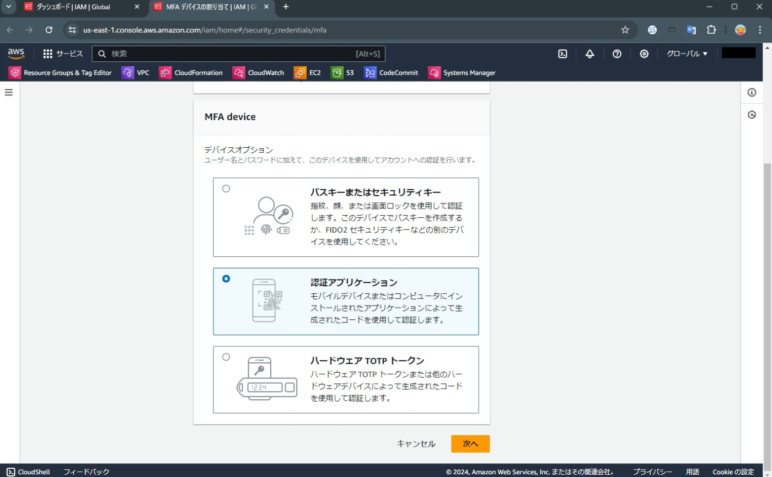This screenshot has width=772, height=477.
Task: Open the browser extensions puzzle icon
Action: click(x=711, y=30)
